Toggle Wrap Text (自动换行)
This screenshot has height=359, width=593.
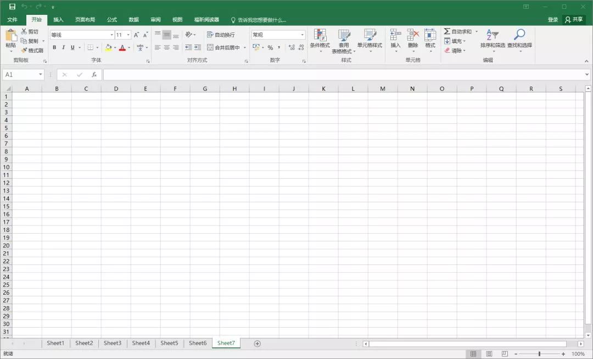click(221, 35)
